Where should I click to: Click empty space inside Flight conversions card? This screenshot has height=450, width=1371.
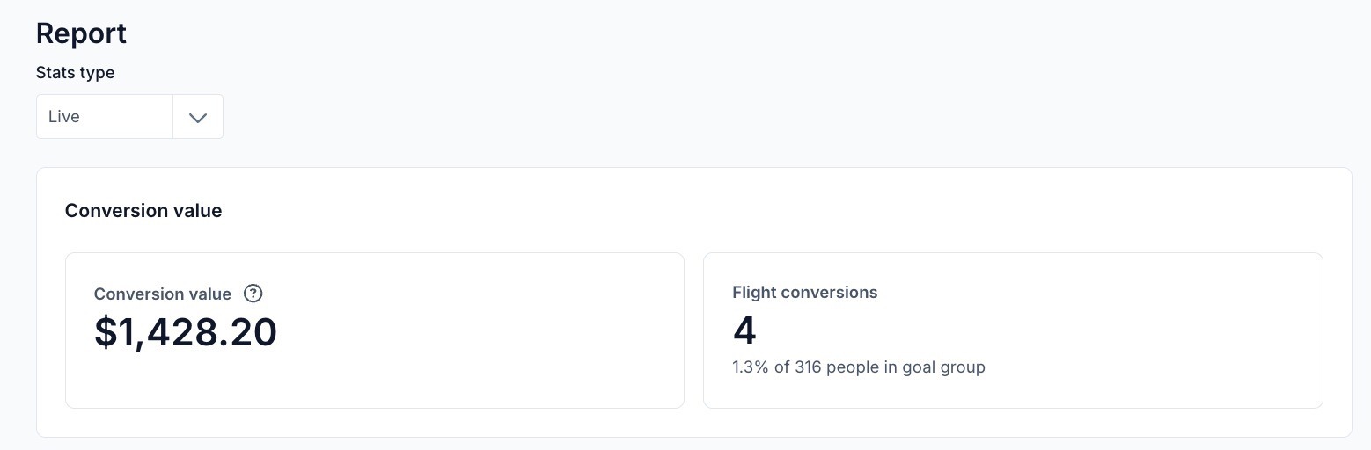point(1144,334)
